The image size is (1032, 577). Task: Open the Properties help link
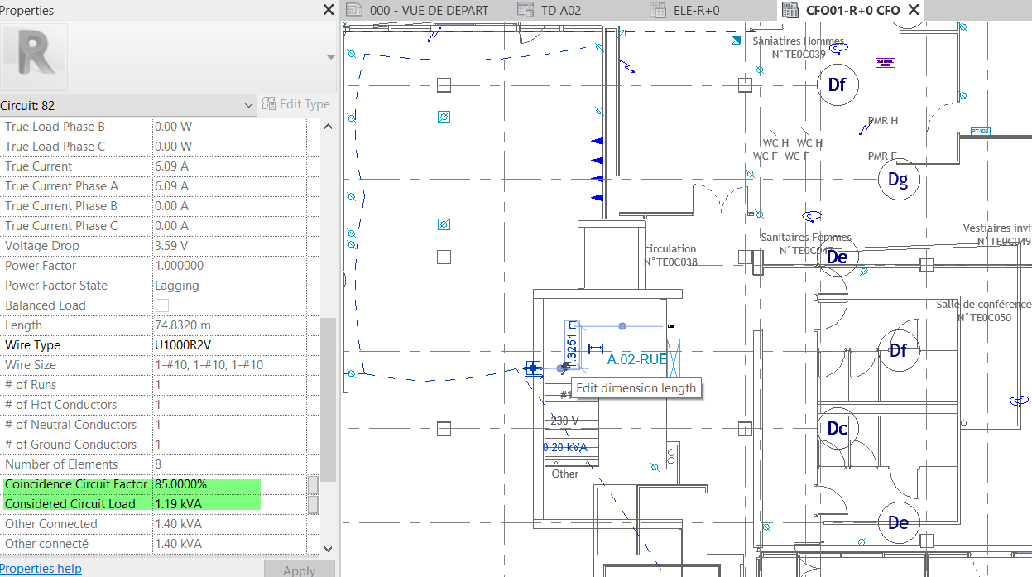tap(41, 568)
